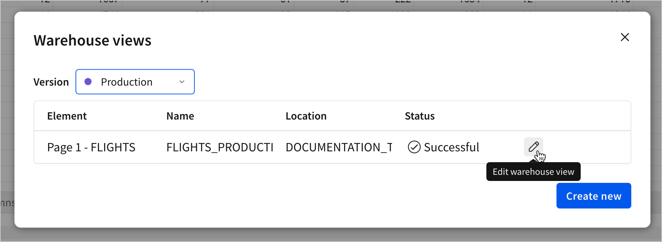This screenshot has height=242, width=662.
Task: Click the Successful status text
Action: coord(452,147)
